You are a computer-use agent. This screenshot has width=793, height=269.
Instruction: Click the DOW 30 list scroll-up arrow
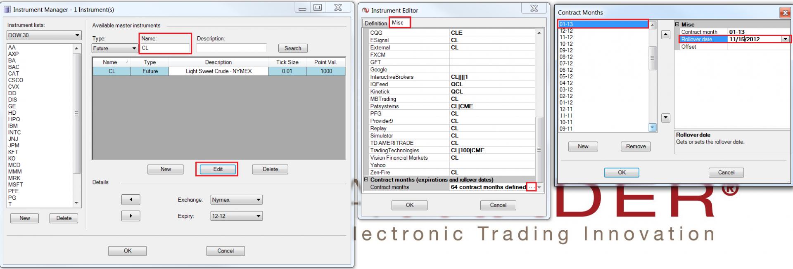[x=76, y=48]
